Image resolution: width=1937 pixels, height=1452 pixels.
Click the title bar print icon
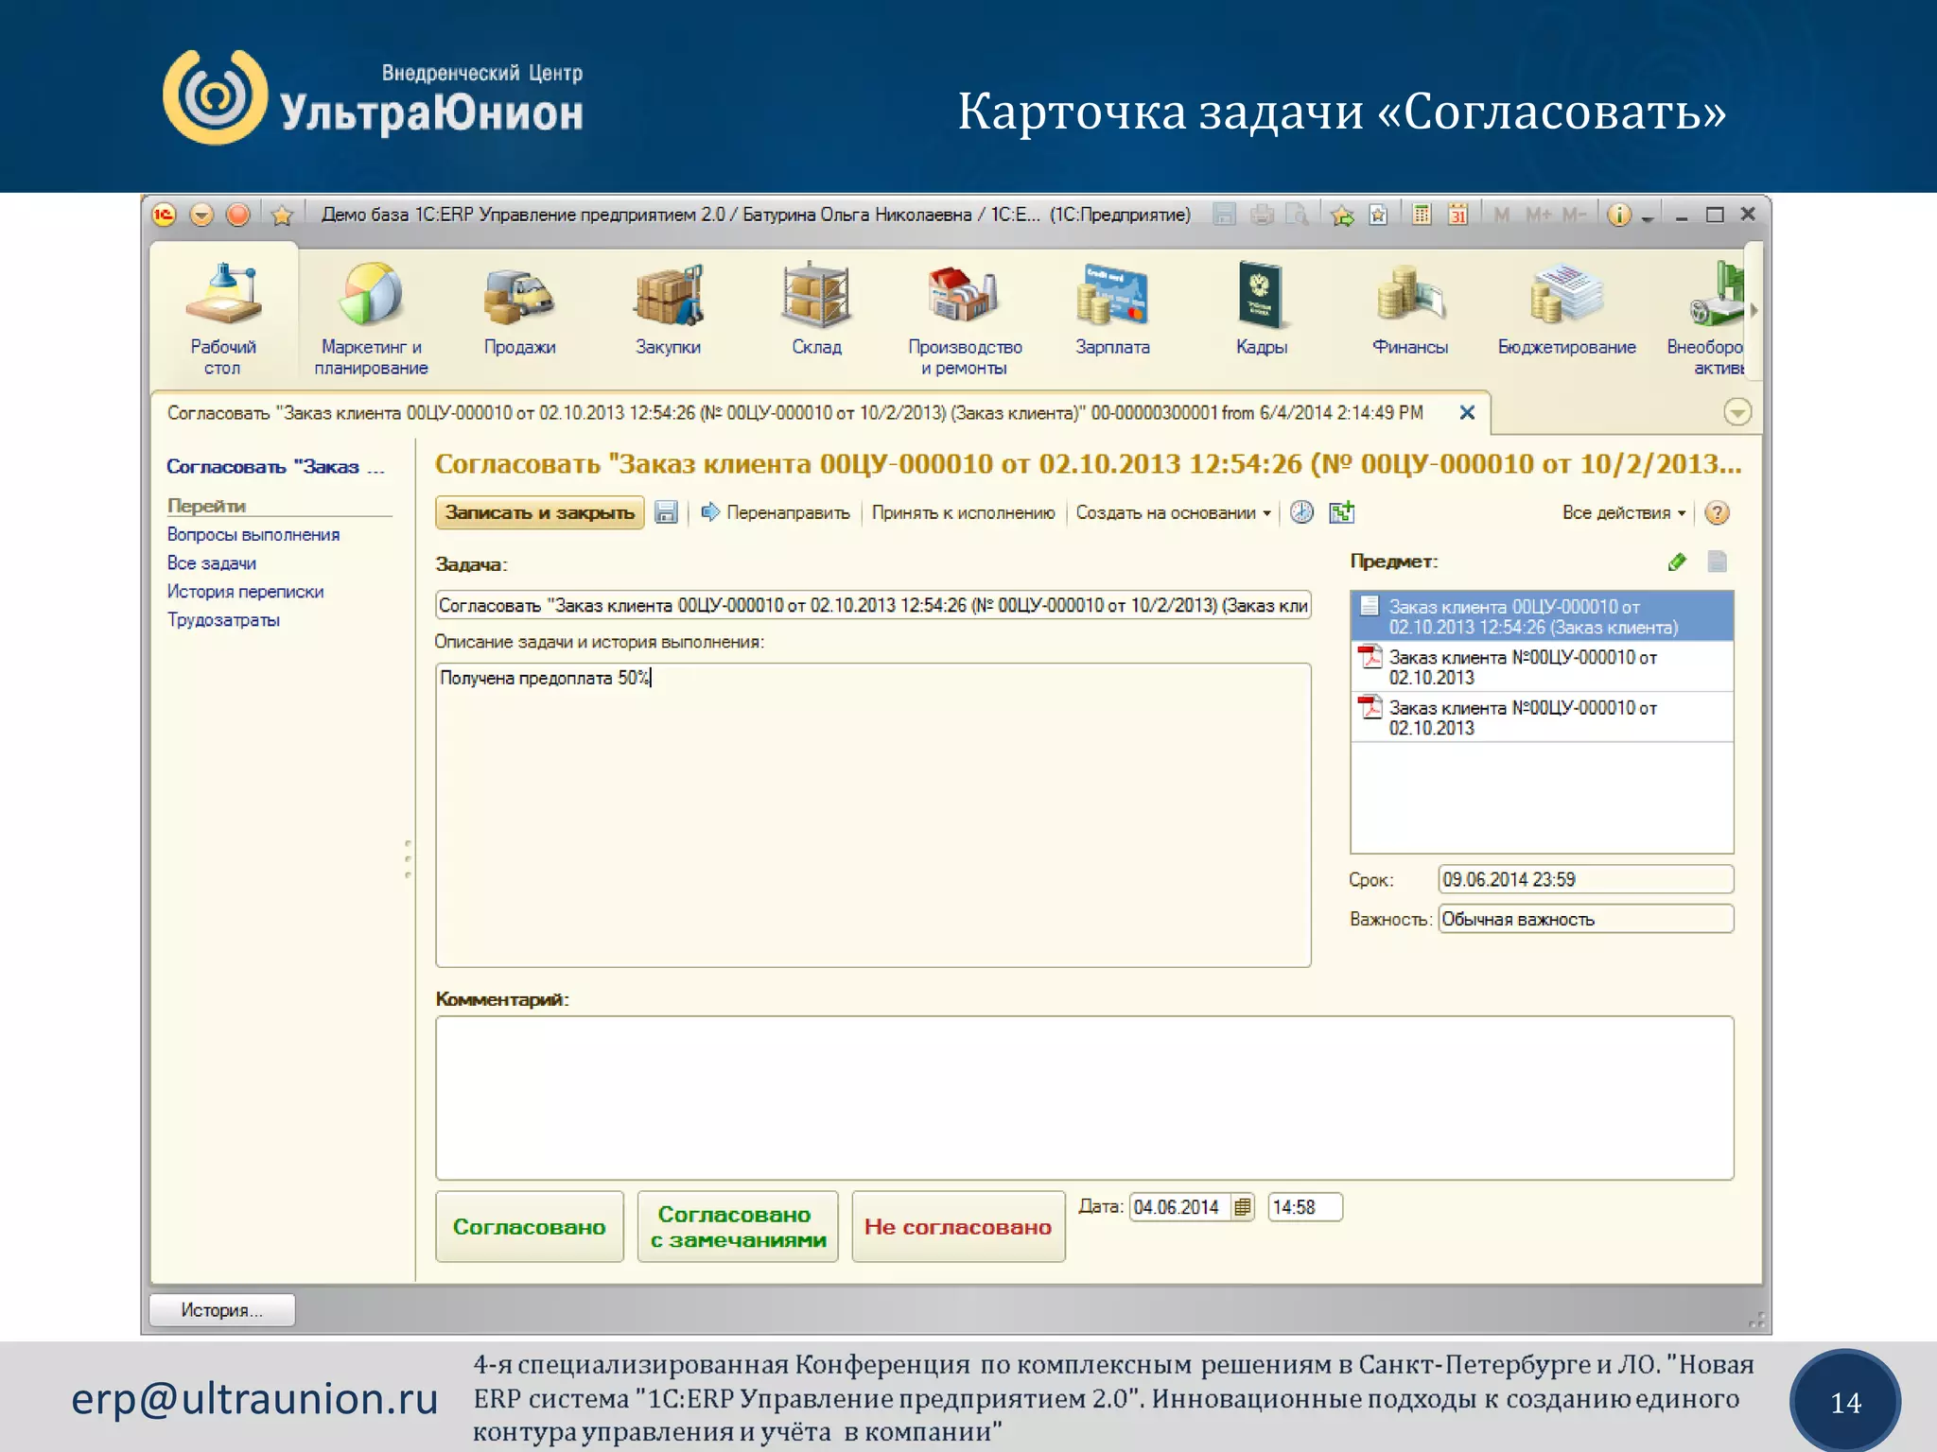coord(1262,215)
